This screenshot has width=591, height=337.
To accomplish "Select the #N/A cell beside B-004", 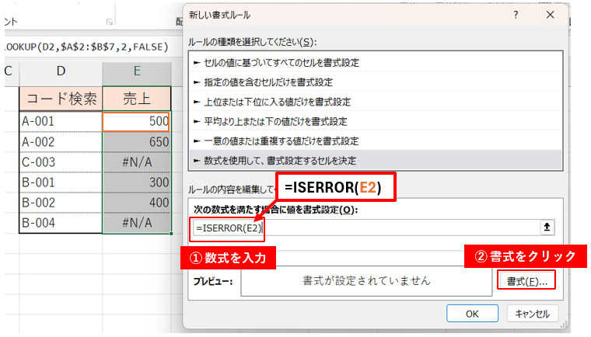I will point(136,223).
